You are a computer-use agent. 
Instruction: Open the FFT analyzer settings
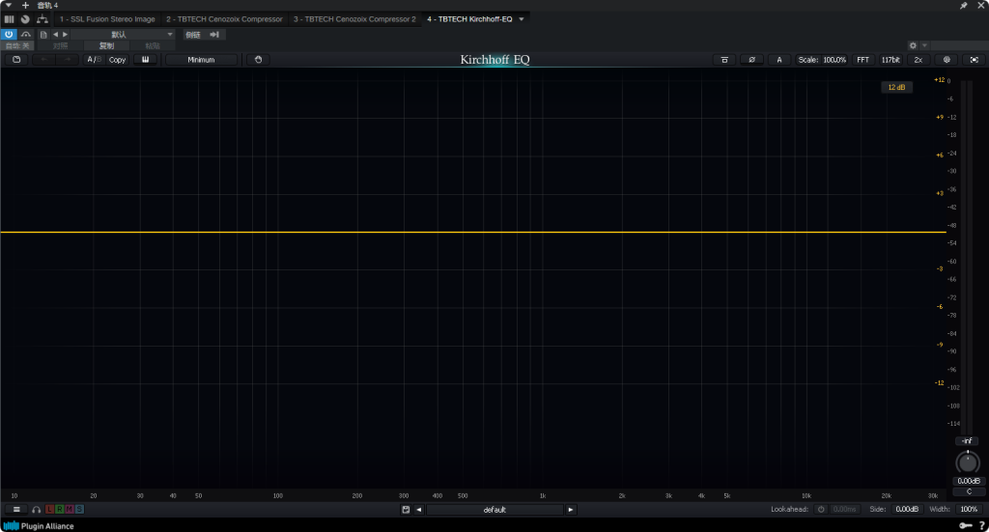pos(862,60)
